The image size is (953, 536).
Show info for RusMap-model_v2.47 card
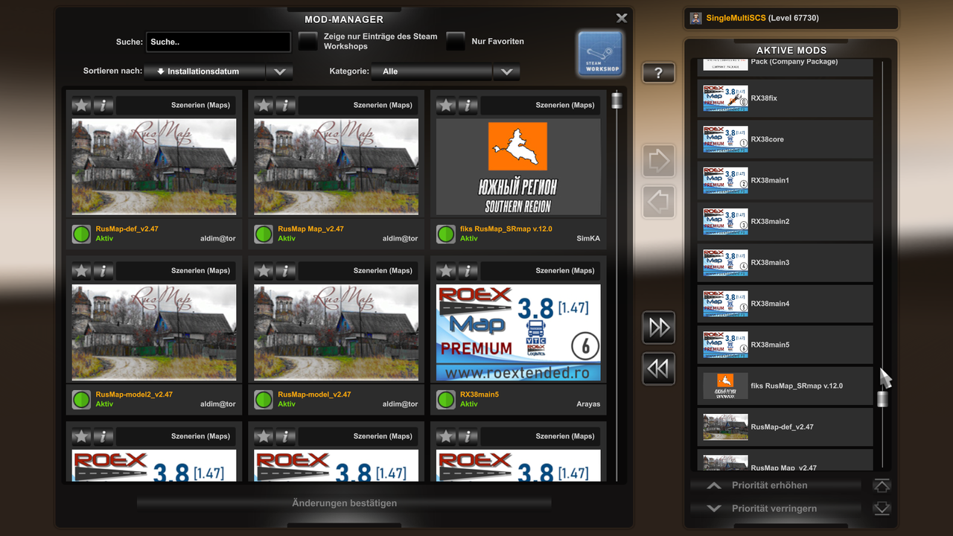point(286,270)
